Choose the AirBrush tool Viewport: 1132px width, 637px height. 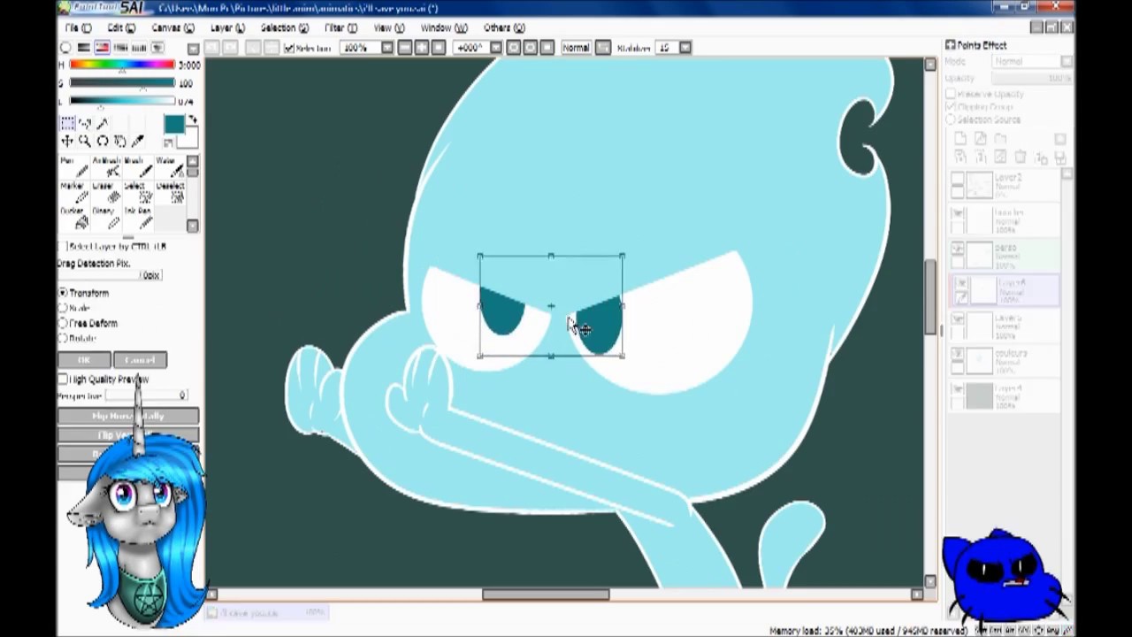coord(105,167)
